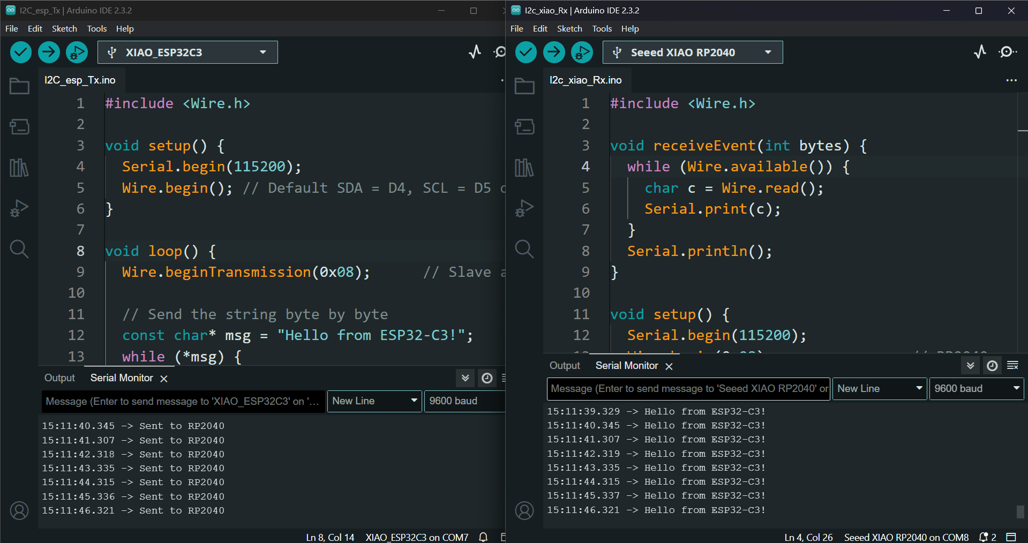Open Serial Plotter in I2c_xiao_Rx window
Image resolution: width=1028 pixels, height=543 pixels.
coord(980,52)
